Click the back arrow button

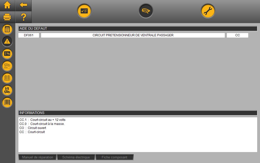tap(23, 5)
